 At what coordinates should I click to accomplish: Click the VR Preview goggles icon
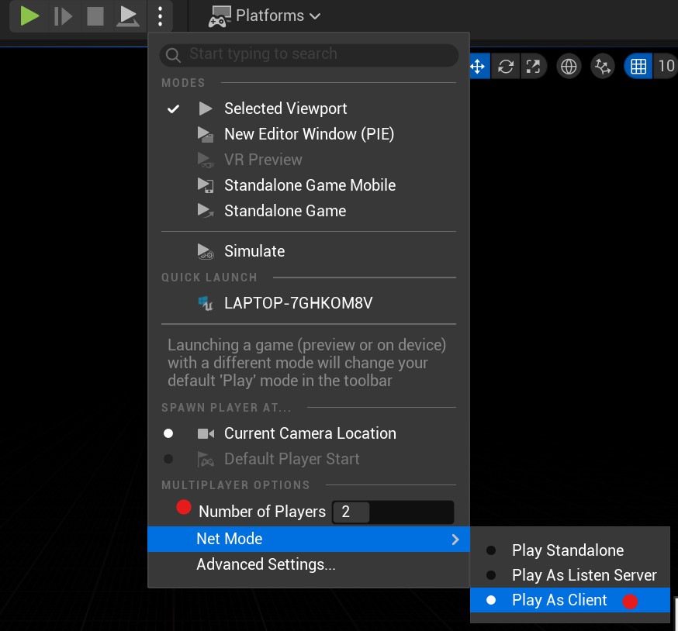[x=206, y=160]
